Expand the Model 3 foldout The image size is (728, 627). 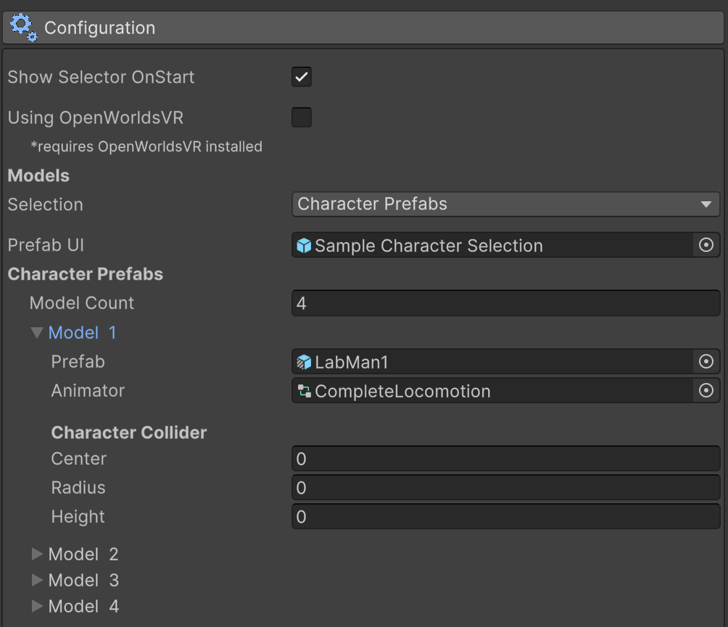(x=37, y=581)
